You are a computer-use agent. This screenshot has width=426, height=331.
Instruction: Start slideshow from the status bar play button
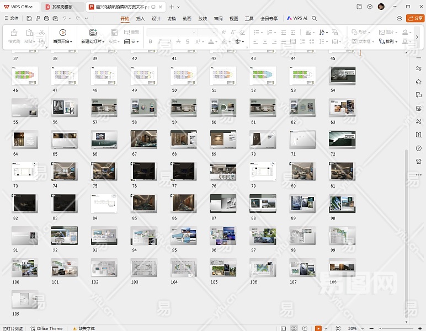click(x=318, y=328)
